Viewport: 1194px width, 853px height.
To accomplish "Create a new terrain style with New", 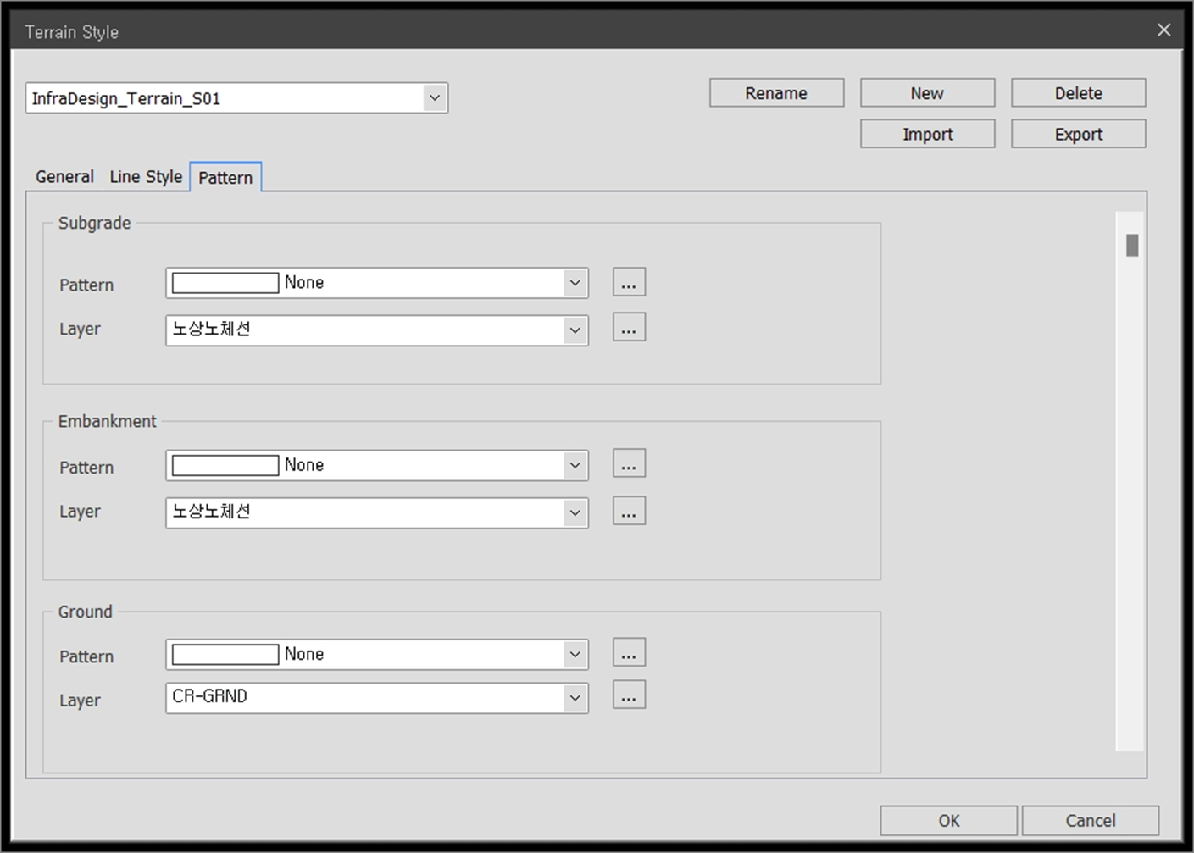I will 927,93.
